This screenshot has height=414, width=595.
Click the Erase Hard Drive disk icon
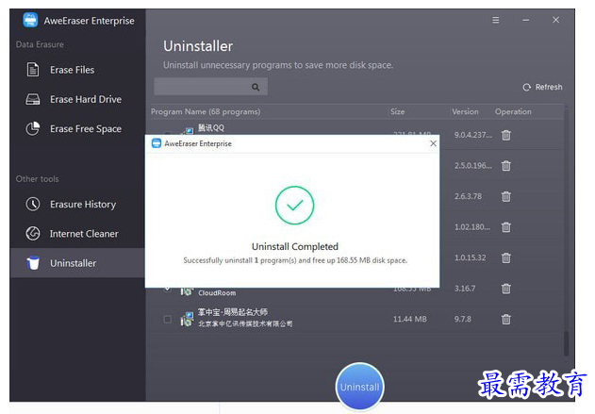[x=33, y=99]
